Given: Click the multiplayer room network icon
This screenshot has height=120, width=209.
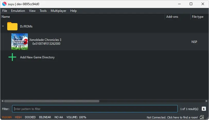Looking at the screenshot, I should [x=202, y=117].
